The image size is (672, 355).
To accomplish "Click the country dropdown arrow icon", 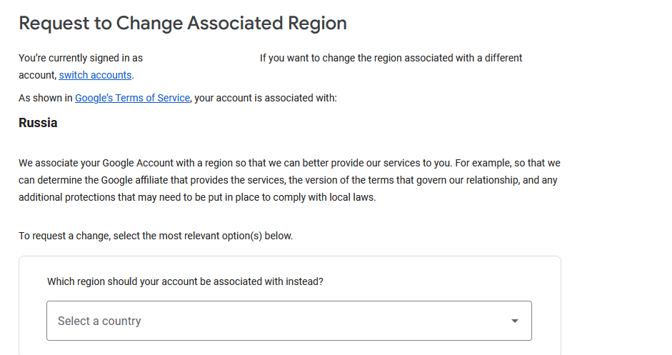I will 515,321.
